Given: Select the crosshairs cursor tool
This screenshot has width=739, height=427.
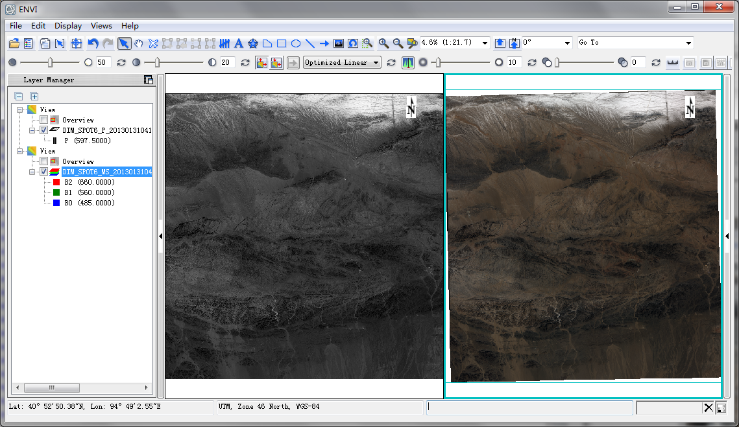Looking at the screenshot, I should click(77, 43).
